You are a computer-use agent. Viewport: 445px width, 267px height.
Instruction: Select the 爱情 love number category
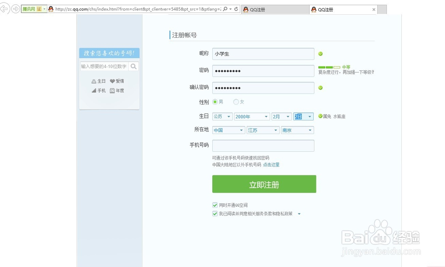pyautogui.click(x=117, y=81)
